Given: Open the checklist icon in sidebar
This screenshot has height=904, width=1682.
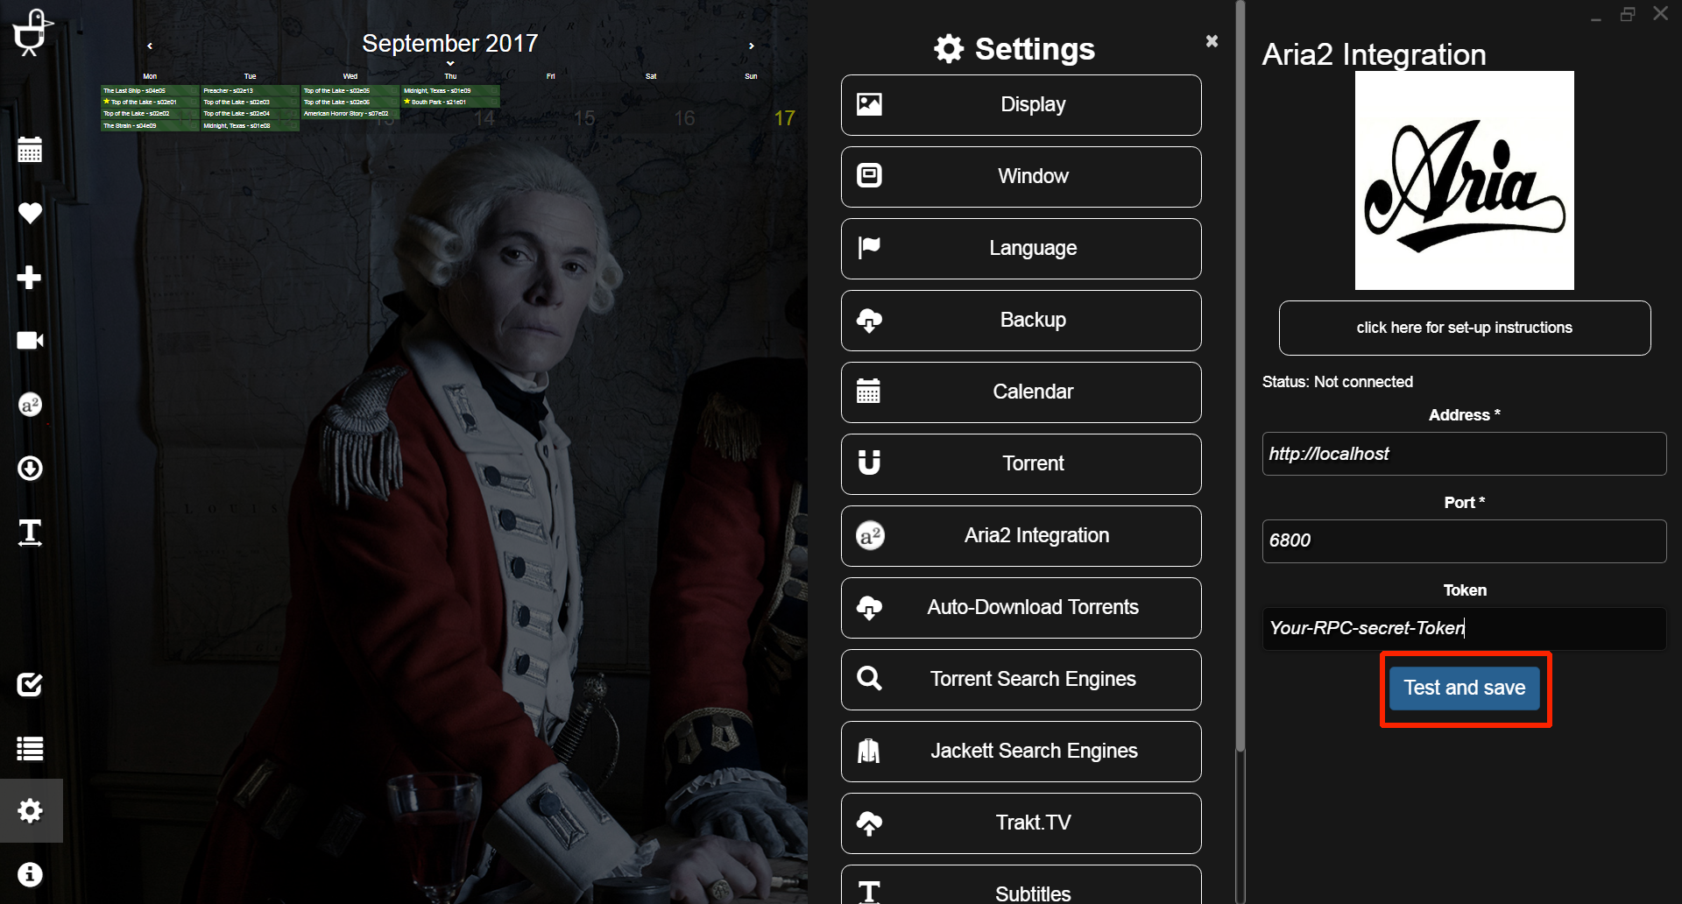Looking at the screenshot, I should point(30,684).
